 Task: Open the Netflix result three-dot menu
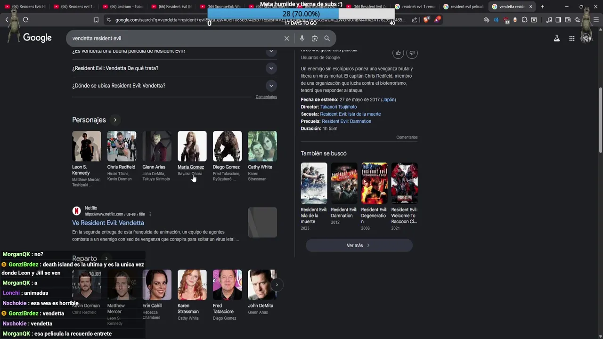tap(150, 214)
